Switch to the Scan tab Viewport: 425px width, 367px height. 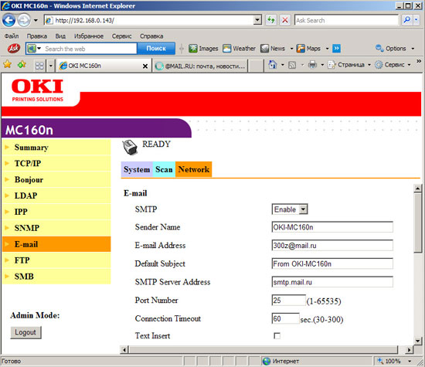tap(164, 169)
